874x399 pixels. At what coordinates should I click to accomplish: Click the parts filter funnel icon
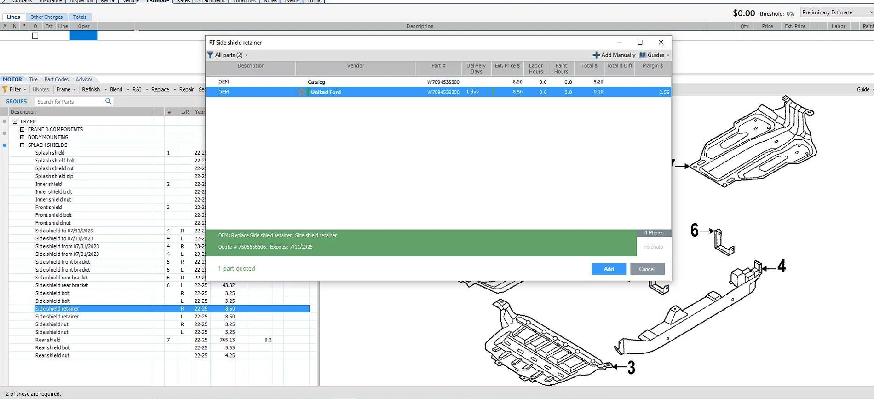click(210, 55)
